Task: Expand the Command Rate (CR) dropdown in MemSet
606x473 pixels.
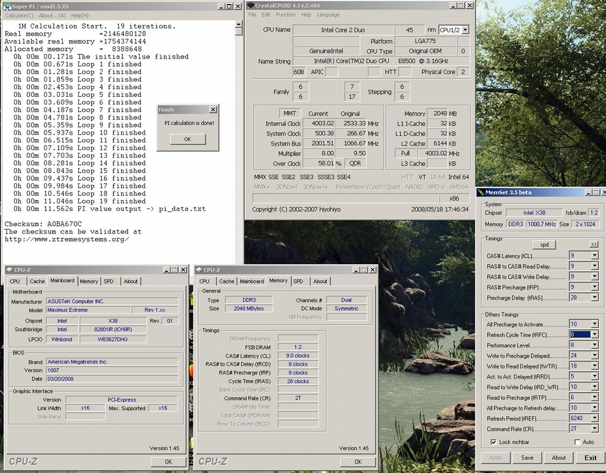Action: click(594, 429)
